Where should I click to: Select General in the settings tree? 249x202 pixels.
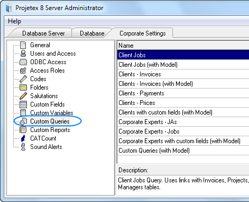click(x=40, y=45)
